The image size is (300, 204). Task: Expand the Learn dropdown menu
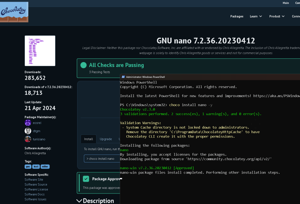(256, 16)
